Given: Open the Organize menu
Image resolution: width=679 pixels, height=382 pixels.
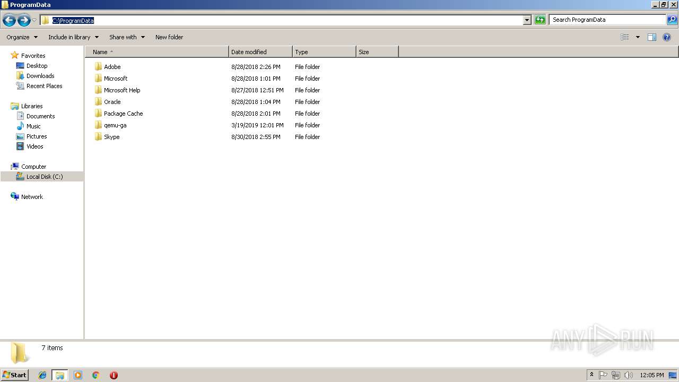Looking at the screenshot, I should [x=22, y=37].
